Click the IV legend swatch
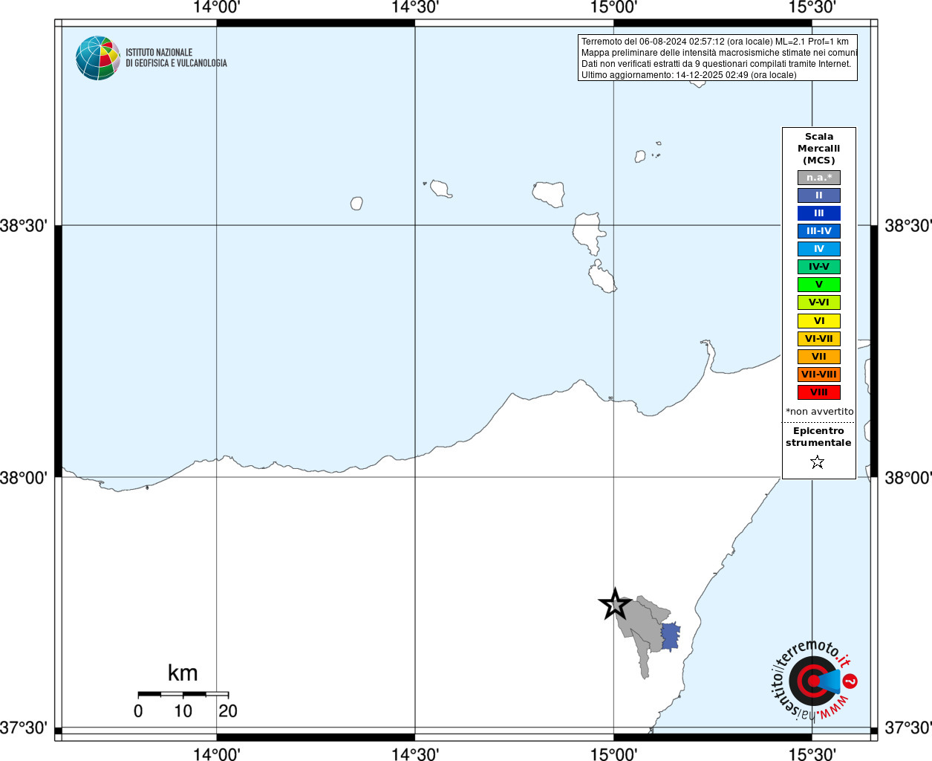932x761 pixels. [819, 249]
